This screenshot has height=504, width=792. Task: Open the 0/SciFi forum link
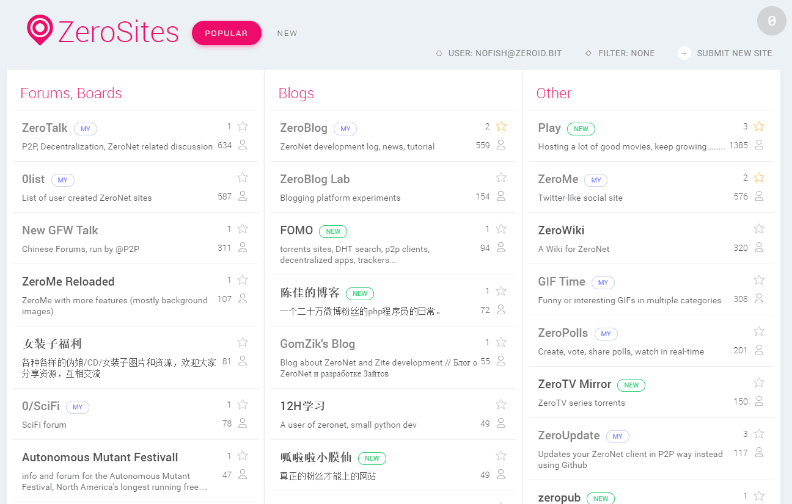(41, 406)
